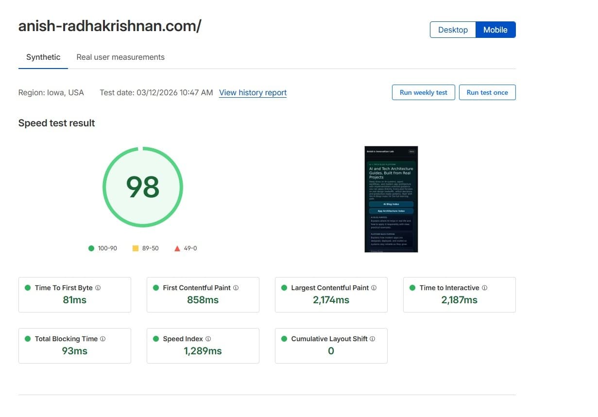This screenshot has width=598, height=417.
Task: Click the Largest Contentful Paint 2,174ms value
Action: coord(331,300)
